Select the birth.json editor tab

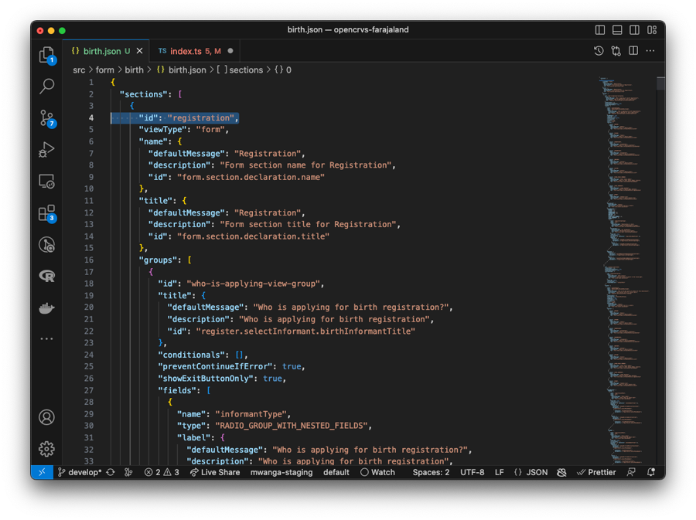101,51
